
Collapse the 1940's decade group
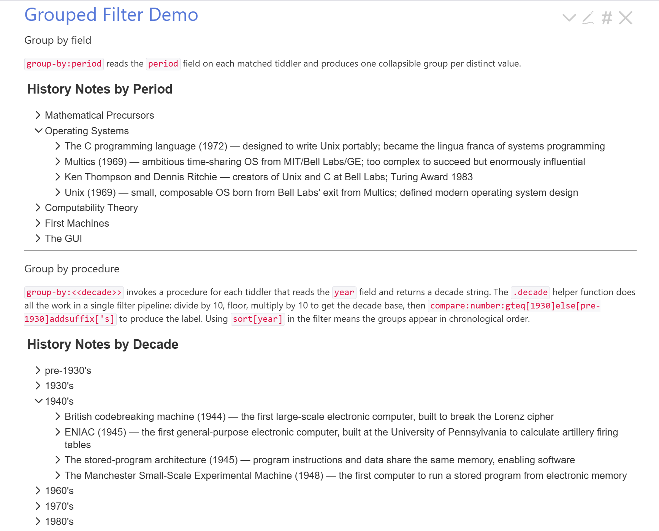click(x=38, y=401)
